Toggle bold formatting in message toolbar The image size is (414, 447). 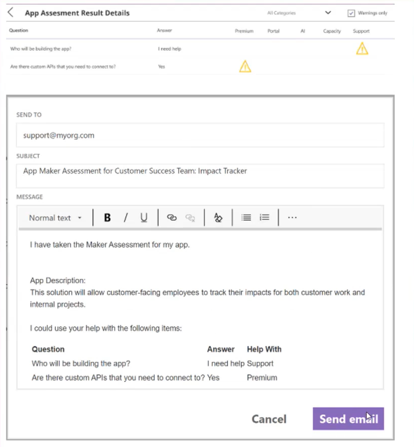pos(107,217)
